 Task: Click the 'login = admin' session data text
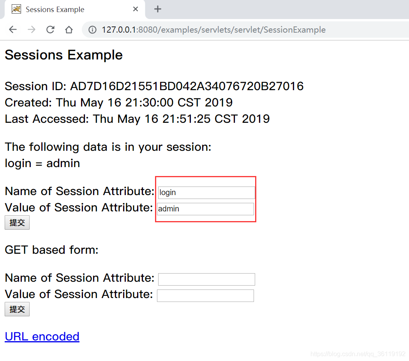click(42, 163)
